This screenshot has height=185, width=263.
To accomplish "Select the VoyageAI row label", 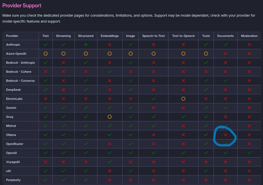I will 13,162.
